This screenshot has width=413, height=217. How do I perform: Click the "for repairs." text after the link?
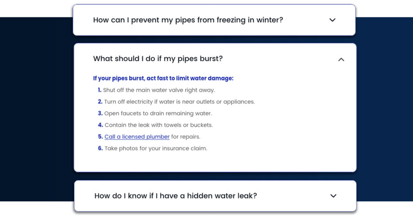point(186,137)
